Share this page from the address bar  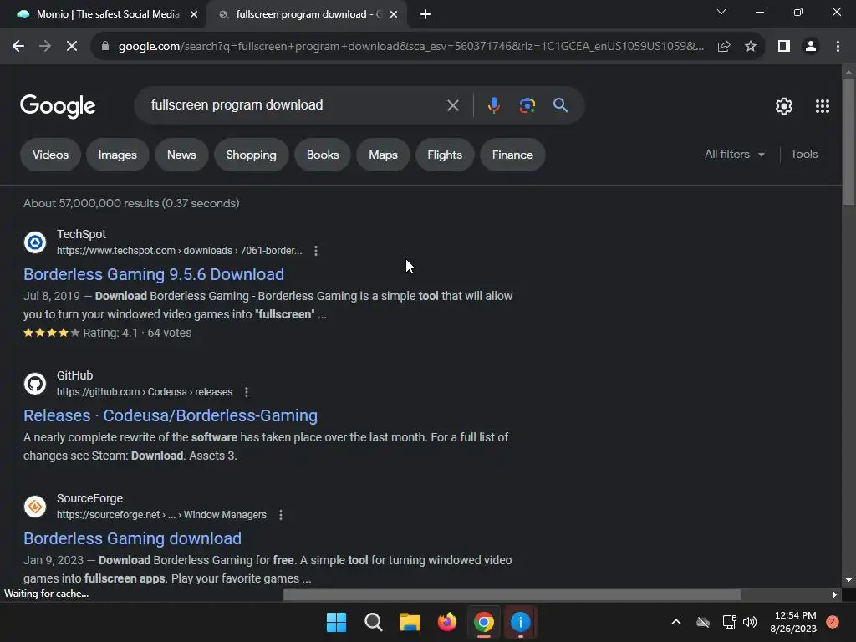724,47
